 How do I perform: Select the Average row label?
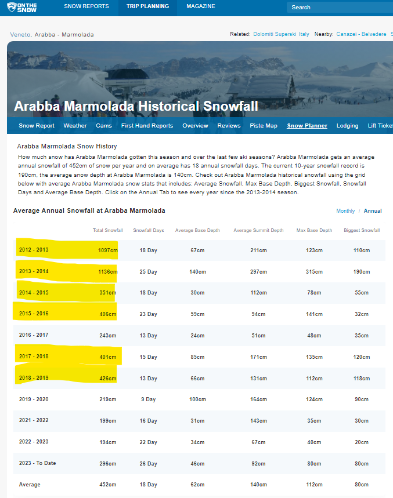pyautogui.click(x=30, y=485)
